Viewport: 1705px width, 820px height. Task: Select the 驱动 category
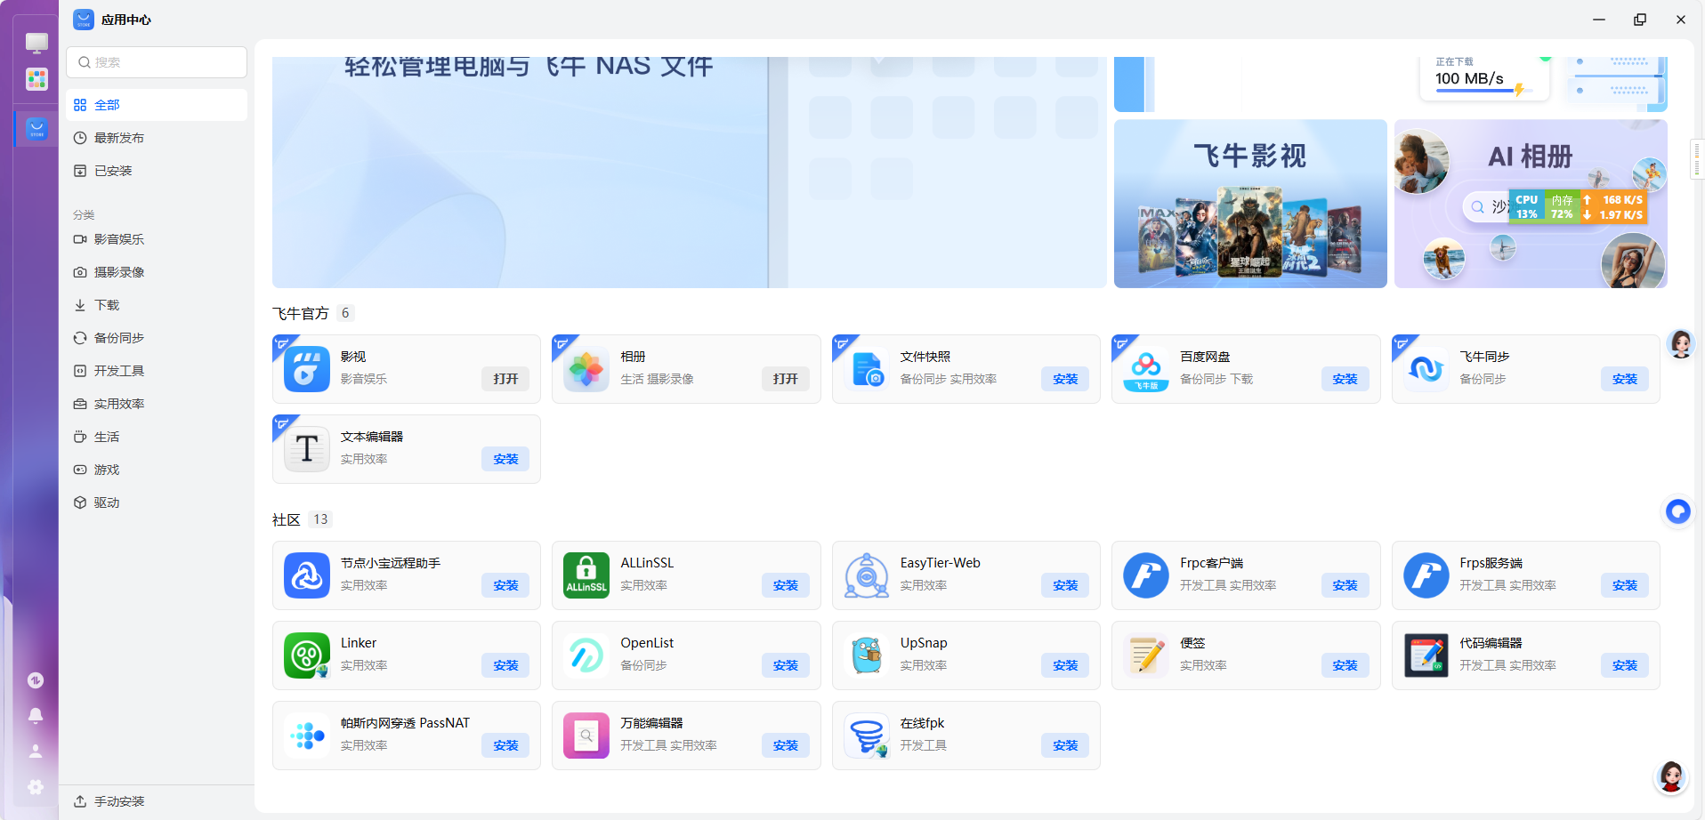[157, 502]
